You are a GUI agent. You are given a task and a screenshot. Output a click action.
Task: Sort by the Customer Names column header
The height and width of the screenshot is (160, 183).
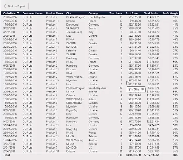click(x=32, y=13)
